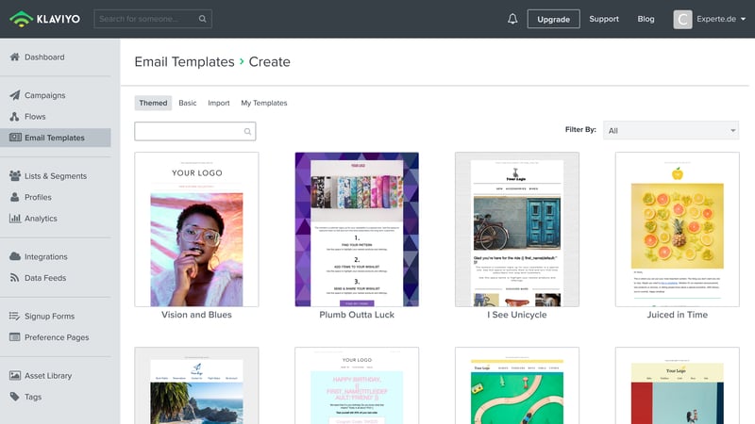Click the Tags icon in sidebar

point(15,397)
